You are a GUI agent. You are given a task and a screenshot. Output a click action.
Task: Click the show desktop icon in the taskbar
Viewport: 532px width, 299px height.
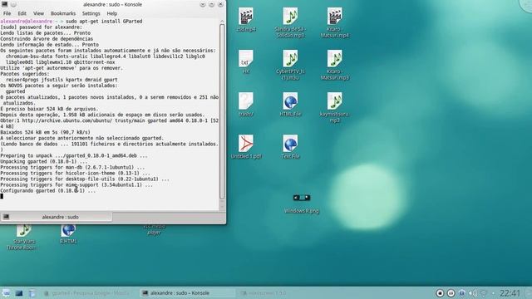(x=18, y=293)
